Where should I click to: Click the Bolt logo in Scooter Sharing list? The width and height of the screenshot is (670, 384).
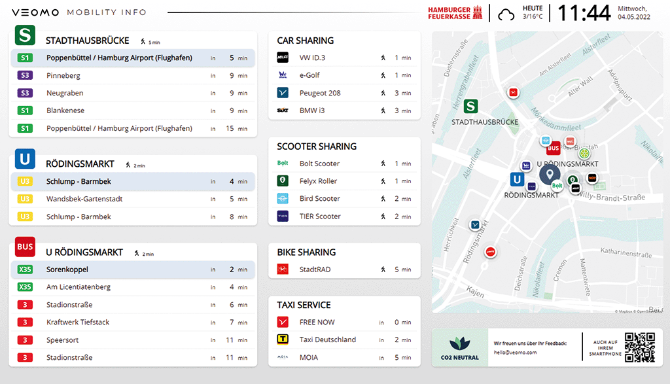pos(283,163)
